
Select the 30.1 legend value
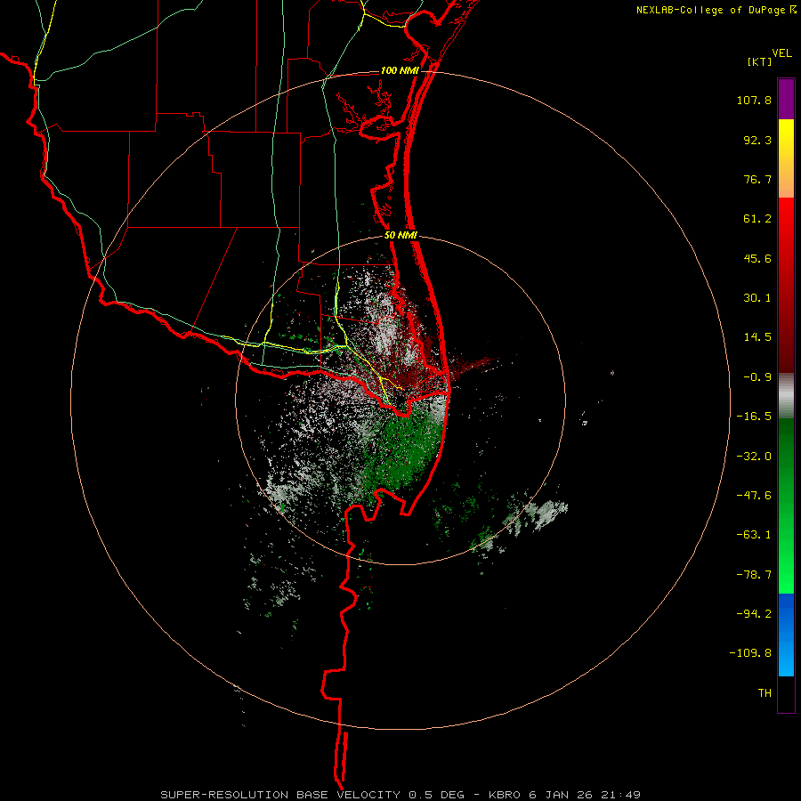pos(757,298)
